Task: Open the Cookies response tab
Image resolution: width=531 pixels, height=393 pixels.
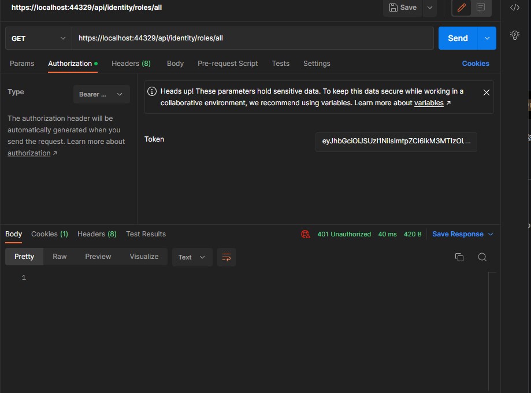Action: 49,233
